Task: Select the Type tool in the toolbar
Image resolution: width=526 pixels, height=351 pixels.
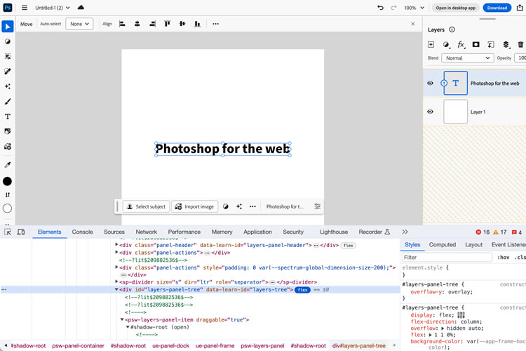Action: pyautogui.click(x=8, y=117)
